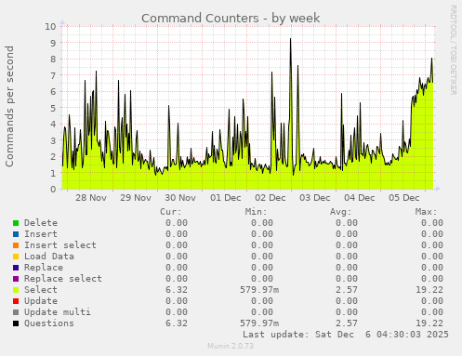Viewport: 462px width, 356px height.
Task: Click the y-axis label 5
Action: (53, 108)
